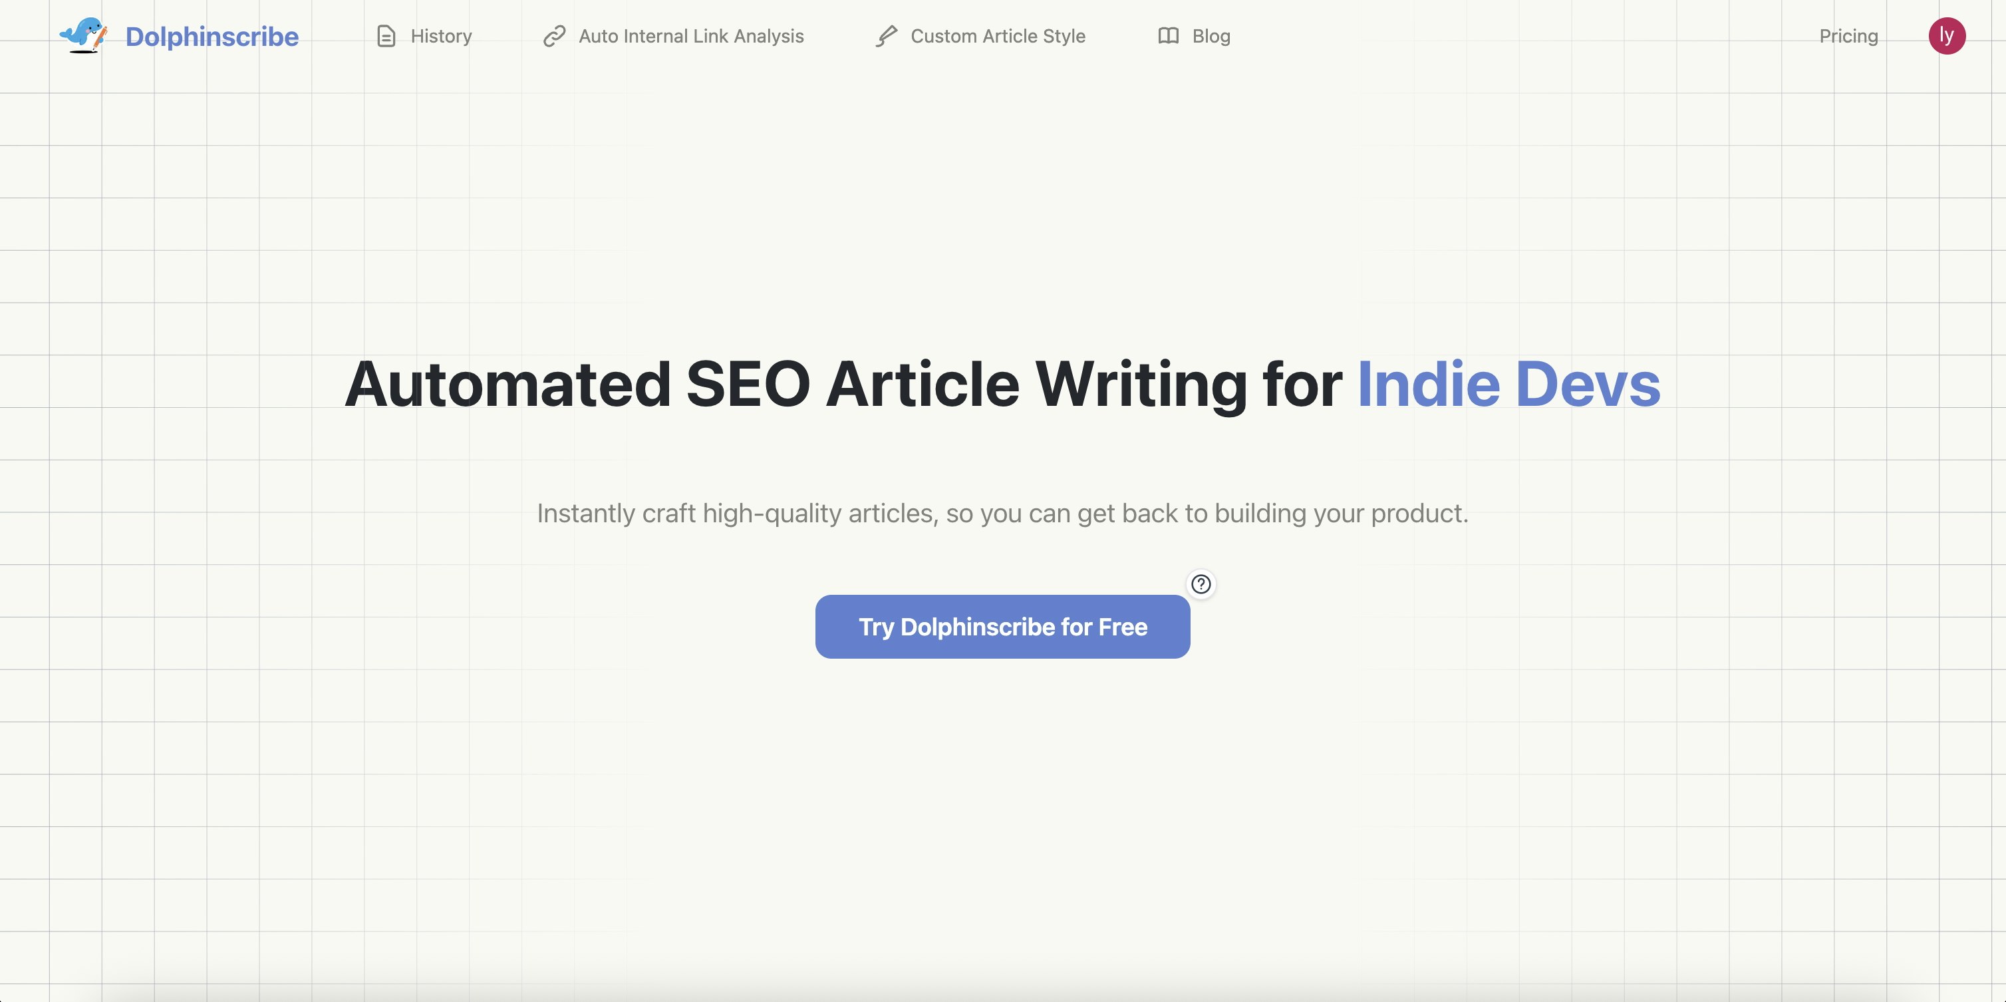This screenshot has height=1002, width=2006.
Task: Click the History document icon
Action: 386,37
